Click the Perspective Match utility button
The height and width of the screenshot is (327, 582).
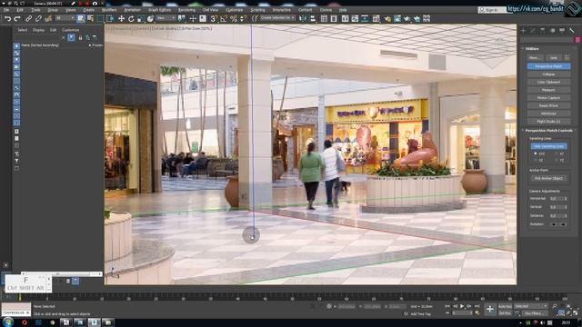548,66
